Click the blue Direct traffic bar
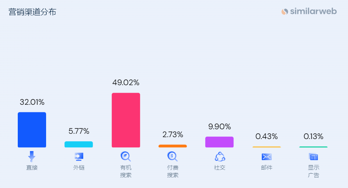The height and width of the screenshot is (188, 348). point(32,130)
